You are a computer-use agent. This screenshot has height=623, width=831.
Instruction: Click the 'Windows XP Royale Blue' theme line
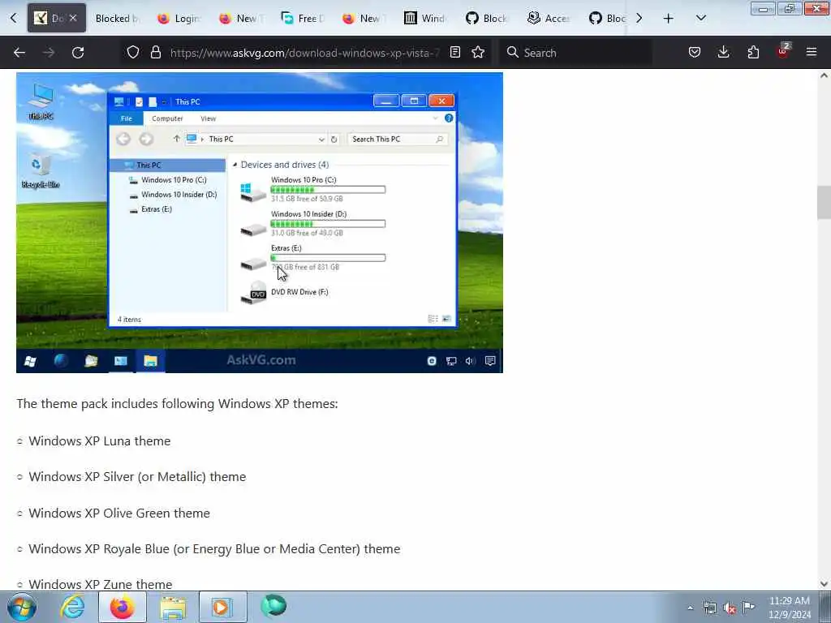[214, 549]
